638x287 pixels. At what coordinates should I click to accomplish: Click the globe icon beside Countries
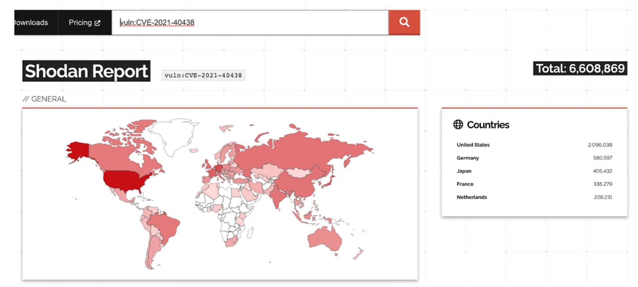pos(458,124)
